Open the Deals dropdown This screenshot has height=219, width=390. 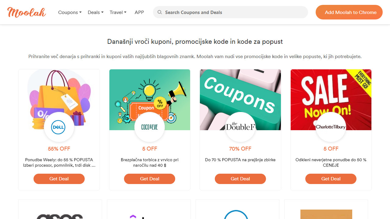point(95,12)
